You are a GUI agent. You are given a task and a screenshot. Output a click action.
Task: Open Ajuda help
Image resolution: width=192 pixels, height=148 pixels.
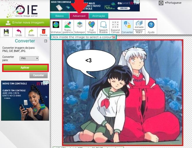[151, 27]
